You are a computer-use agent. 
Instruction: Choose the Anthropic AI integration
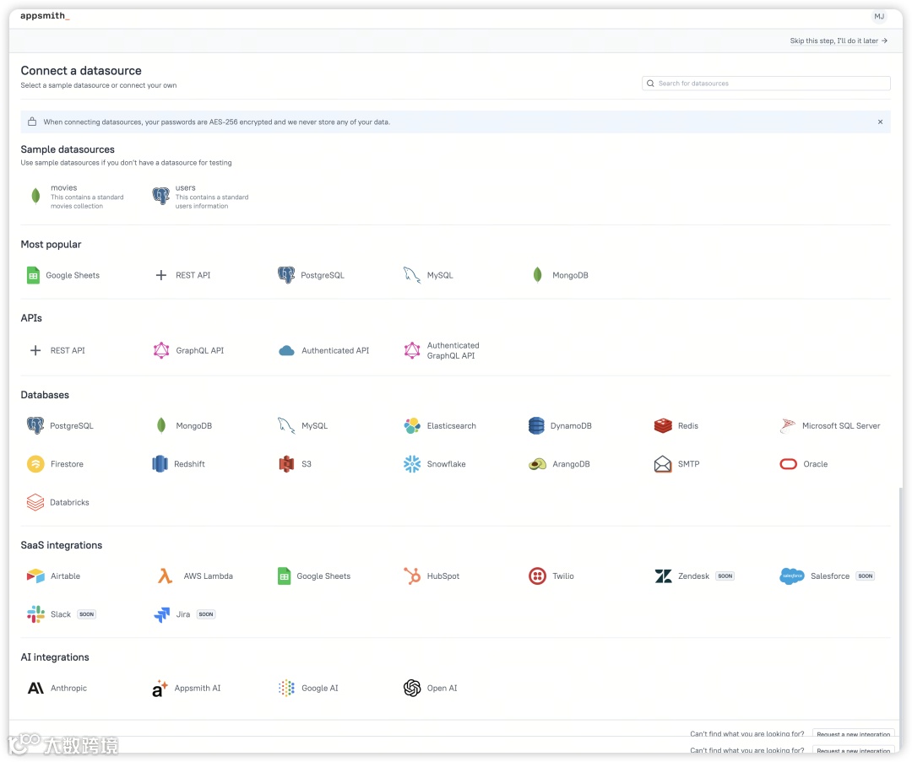pos(57,689)
